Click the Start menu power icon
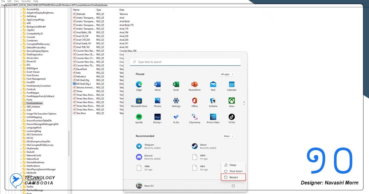Screen dimensions: 369x194 (233, 186)
